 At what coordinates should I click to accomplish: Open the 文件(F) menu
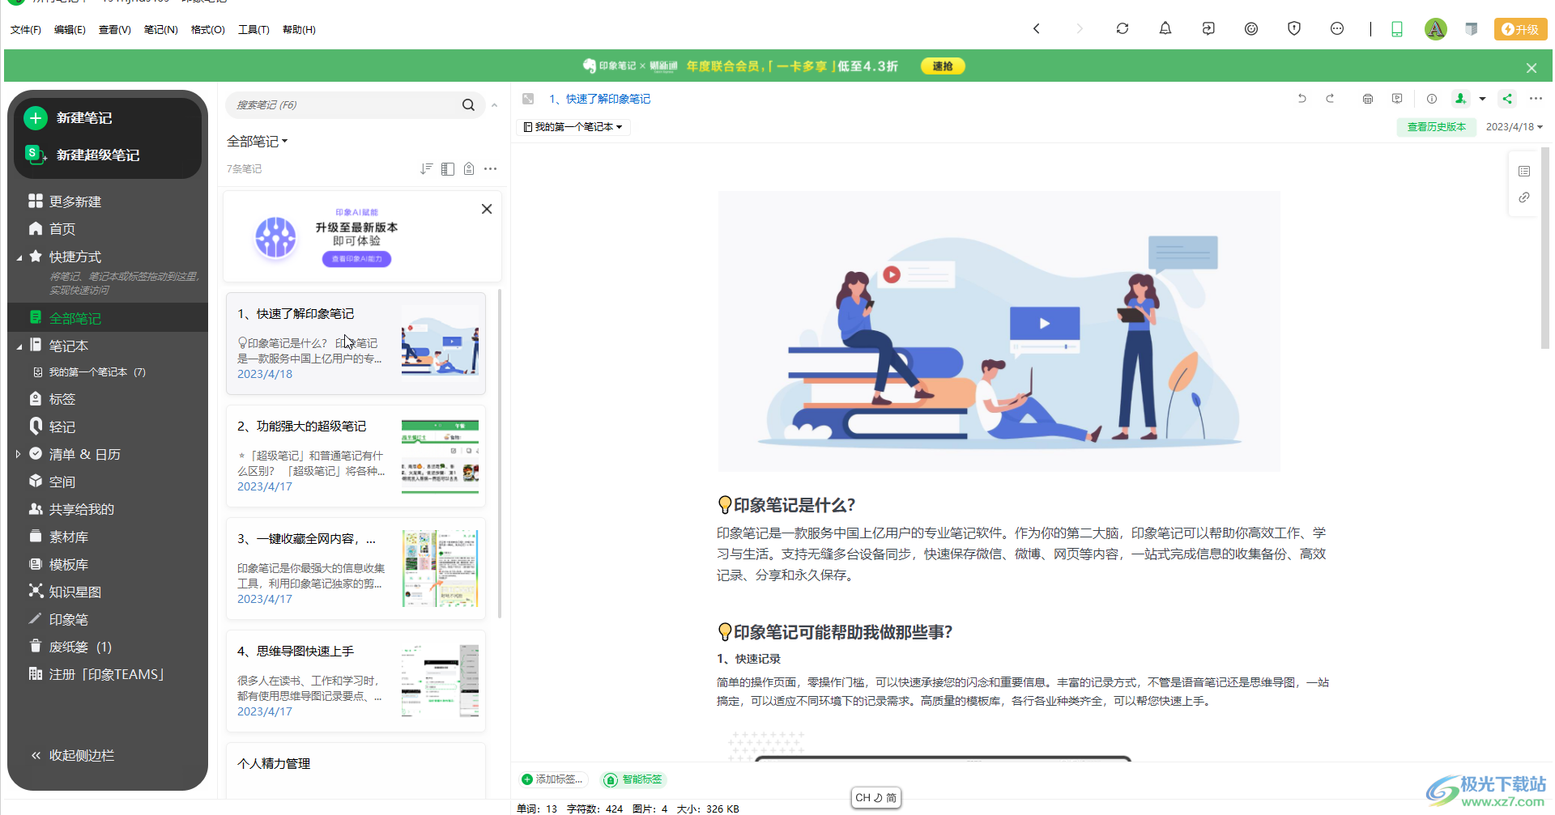coord(25,29)
